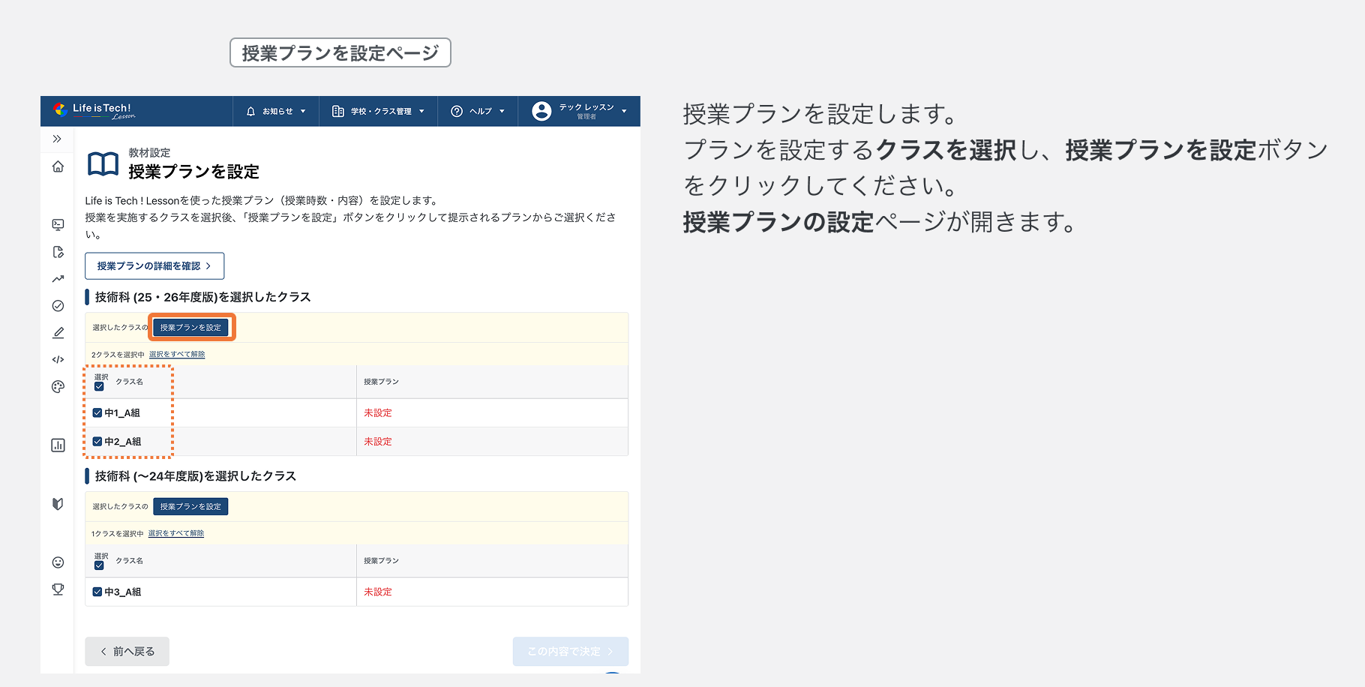Viewport: 1365px width, 687px height.
Task: Open the document edit icon in sidebar
Action: click(58, 253)
